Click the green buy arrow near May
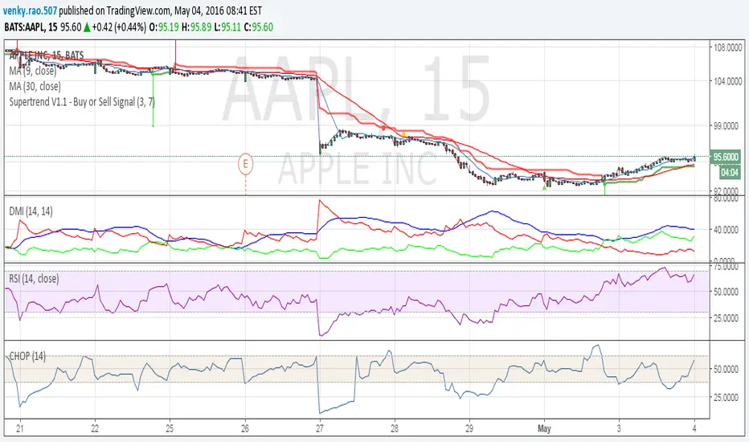Viewport: 749px width, 442px height. pos(544,188)
